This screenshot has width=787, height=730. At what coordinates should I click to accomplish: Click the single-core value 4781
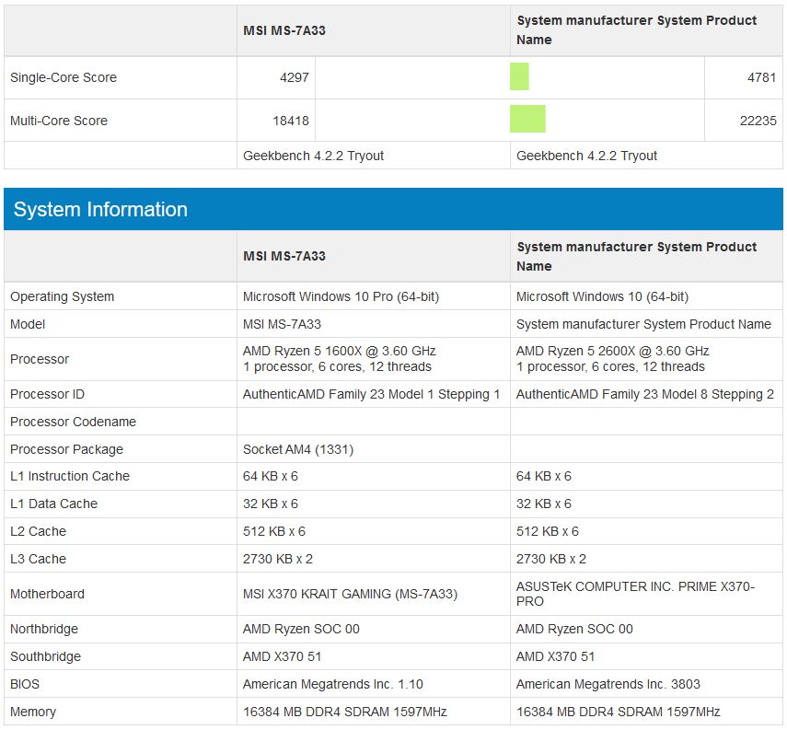point(761,77)
